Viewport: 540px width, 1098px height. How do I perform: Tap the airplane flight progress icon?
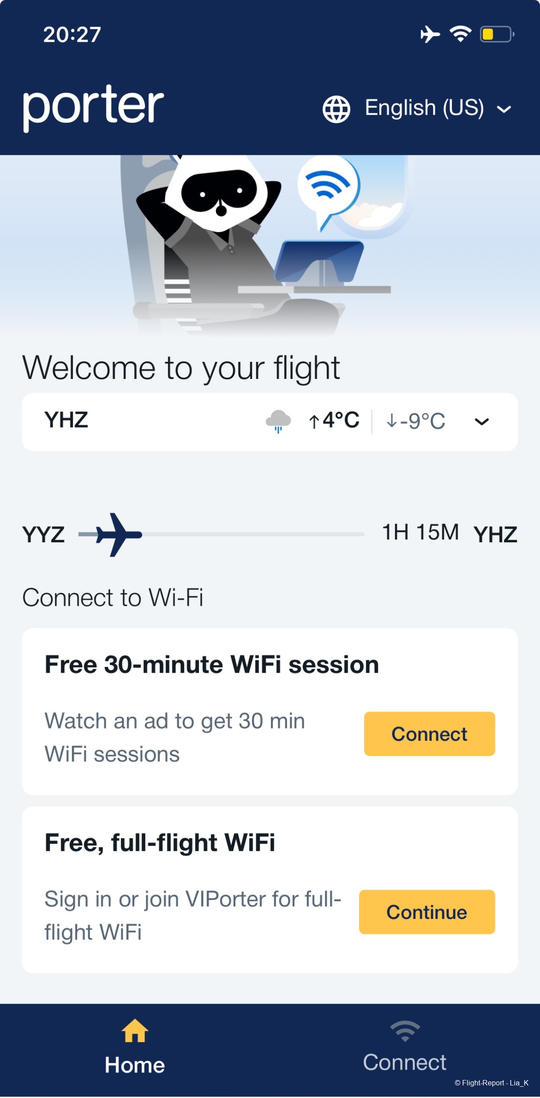(118, 535)
